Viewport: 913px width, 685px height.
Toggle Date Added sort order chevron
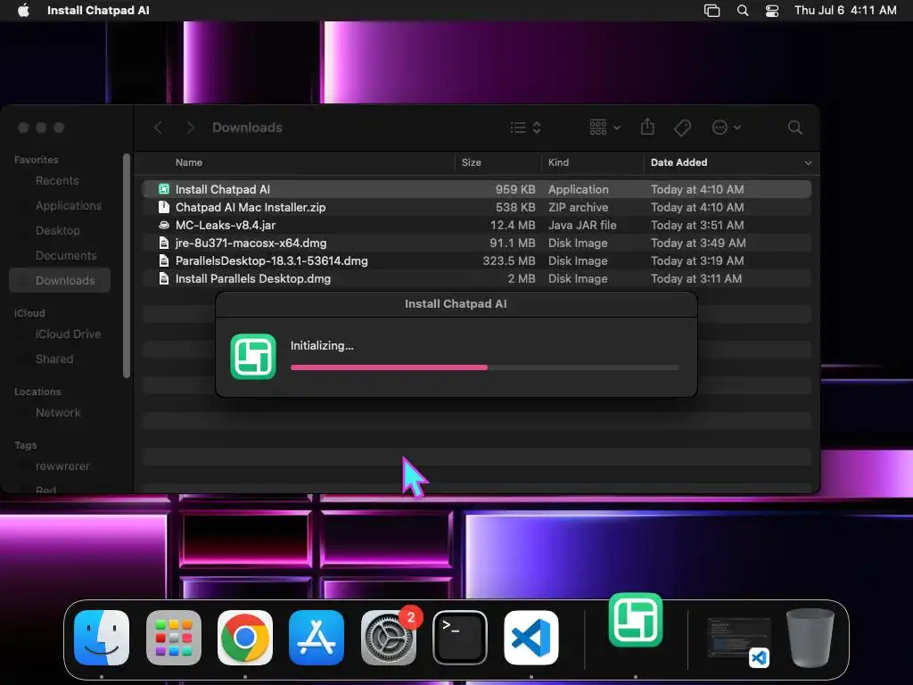coord(808,163)
